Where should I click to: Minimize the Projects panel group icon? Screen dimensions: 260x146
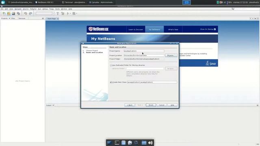tap(43, 18)
